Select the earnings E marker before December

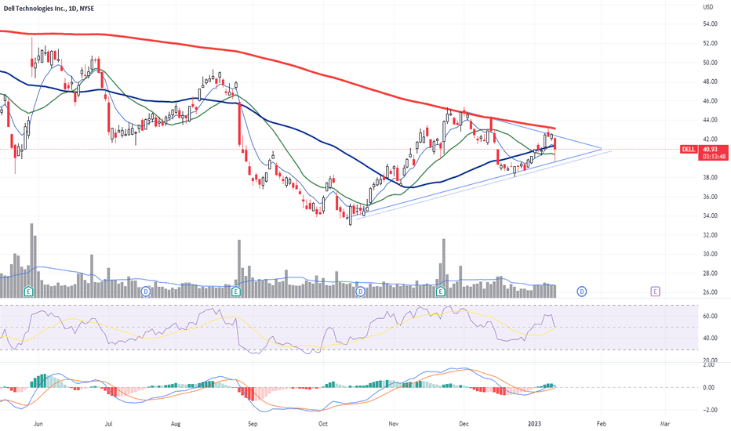point(440,292)
